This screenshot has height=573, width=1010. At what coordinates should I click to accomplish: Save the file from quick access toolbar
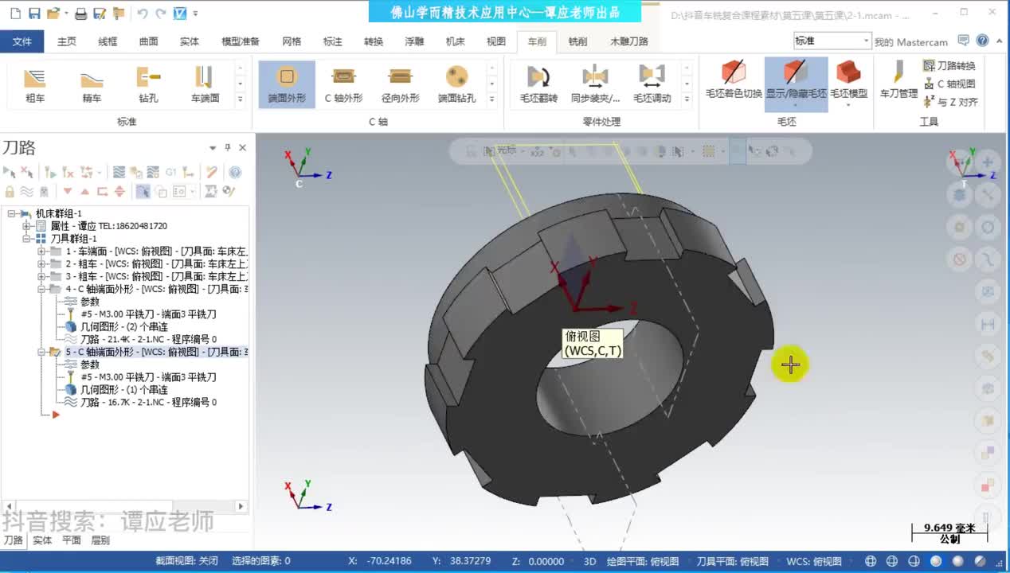point(34,14)
